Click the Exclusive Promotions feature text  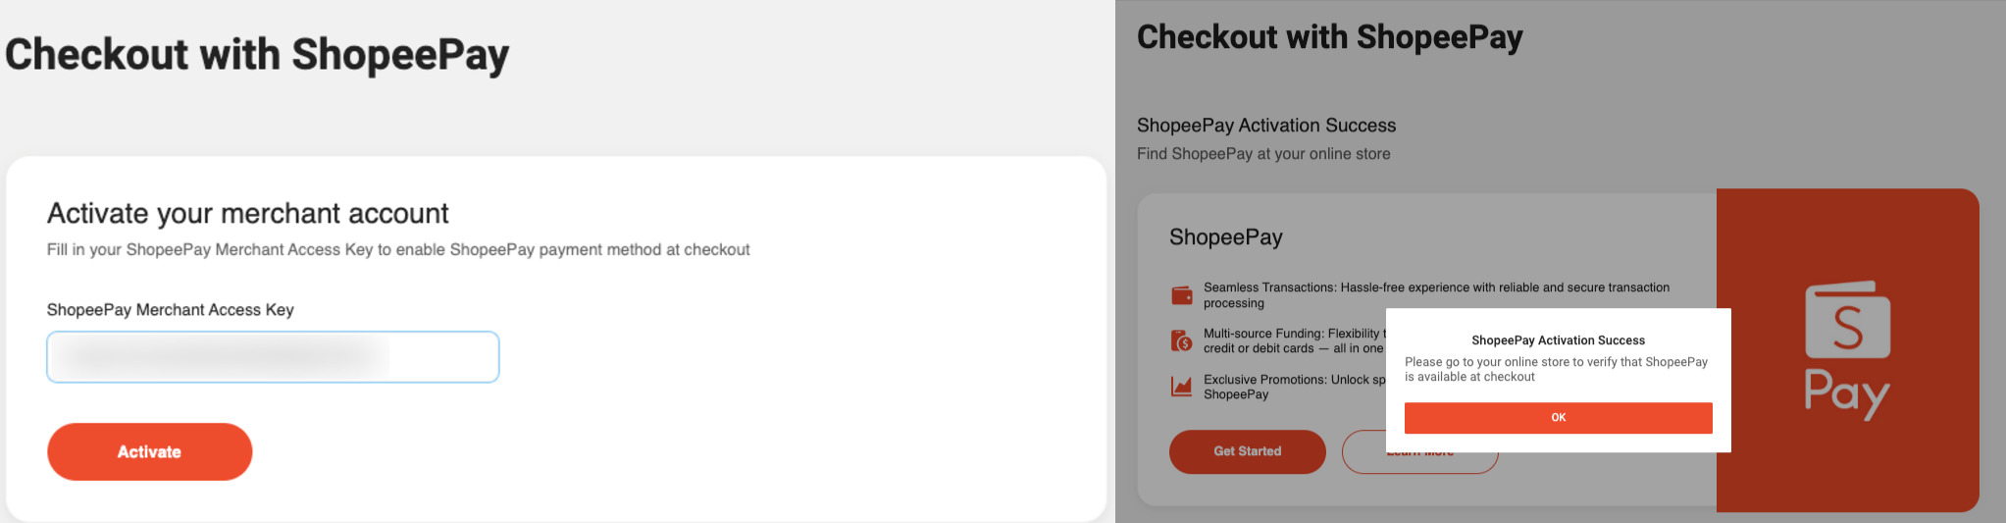[x=1295, y=387]
